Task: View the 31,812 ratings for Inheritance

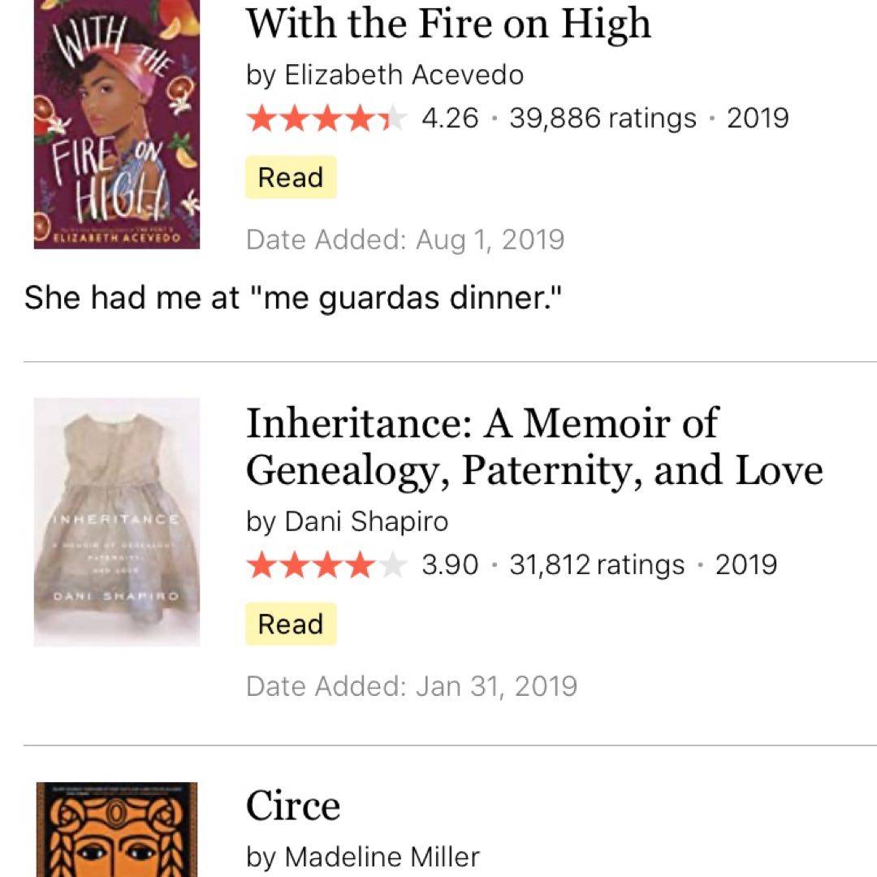Action: (x=597, y=565)
